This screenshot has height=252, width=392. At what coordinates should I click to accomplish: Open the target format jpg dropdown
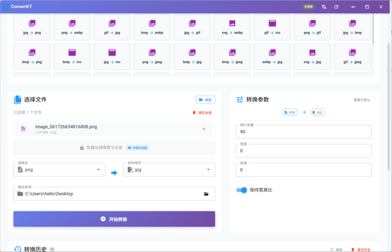coord(169,170)
